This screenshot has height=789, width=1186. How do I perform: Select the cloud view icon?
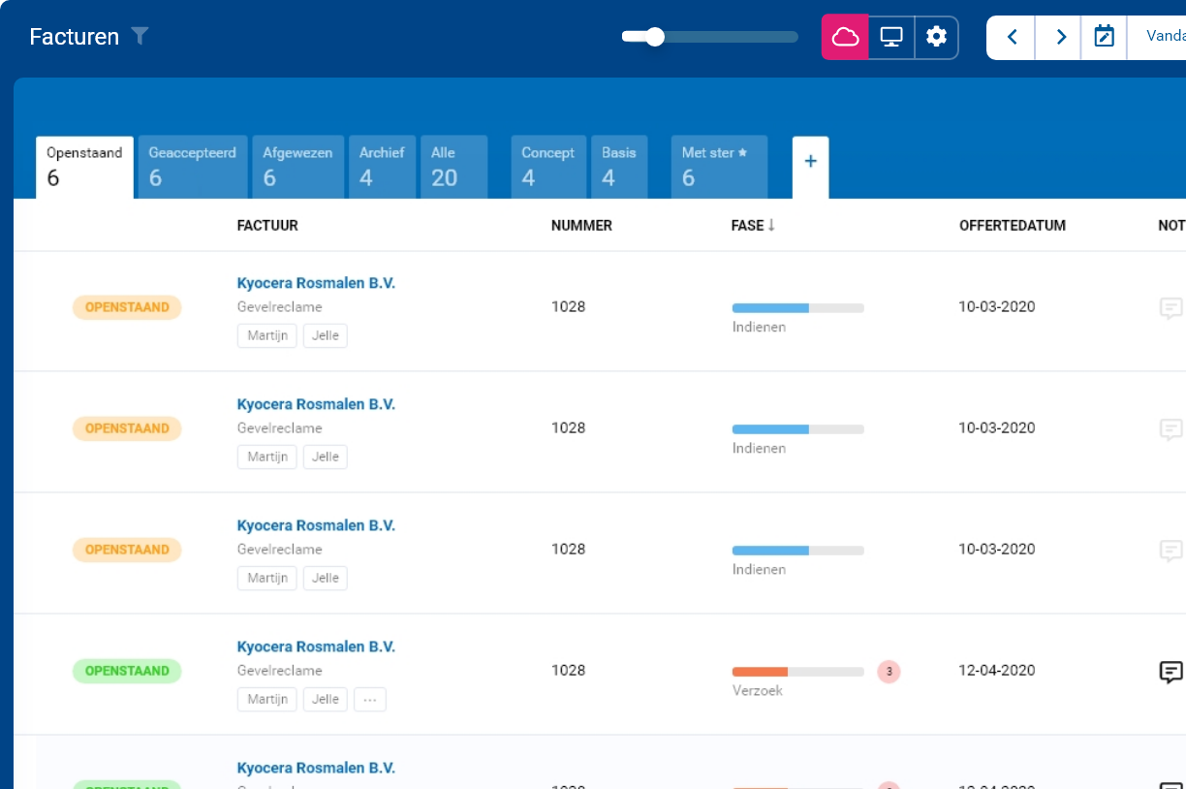coord(845,38)
